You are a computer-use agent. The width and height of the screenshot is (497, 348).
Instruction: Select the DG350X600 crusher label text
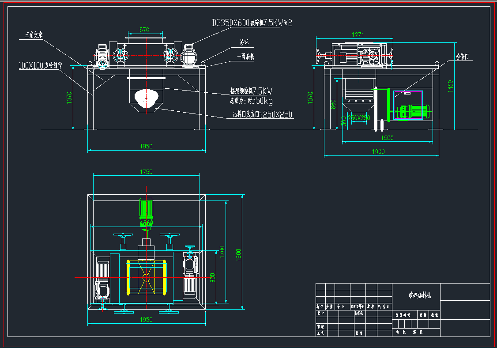[252, 23]
